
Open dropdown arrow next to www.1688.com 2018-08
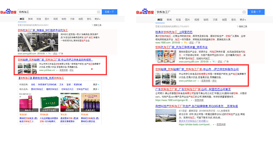(182, 43)
